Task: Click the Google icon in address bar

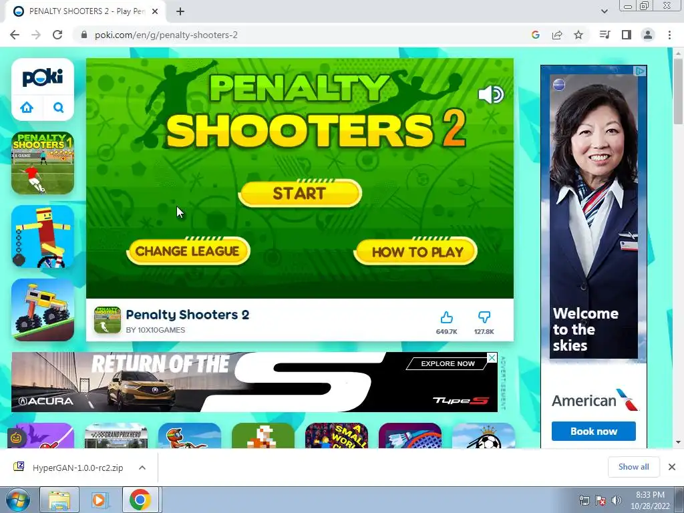Action: [x=536, y=35]
